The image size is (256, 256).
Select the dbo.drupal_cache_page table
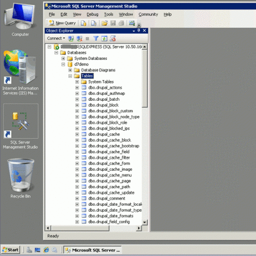tap(109, 181)
